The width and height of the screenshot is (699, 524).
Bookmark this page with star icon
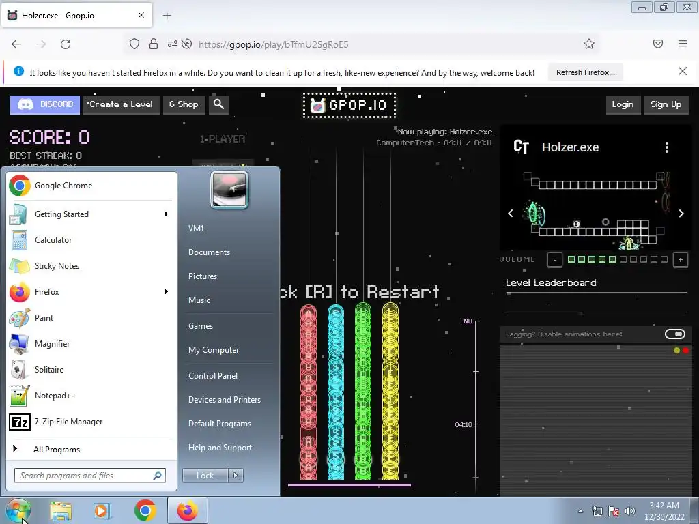[x=589, y=44]
